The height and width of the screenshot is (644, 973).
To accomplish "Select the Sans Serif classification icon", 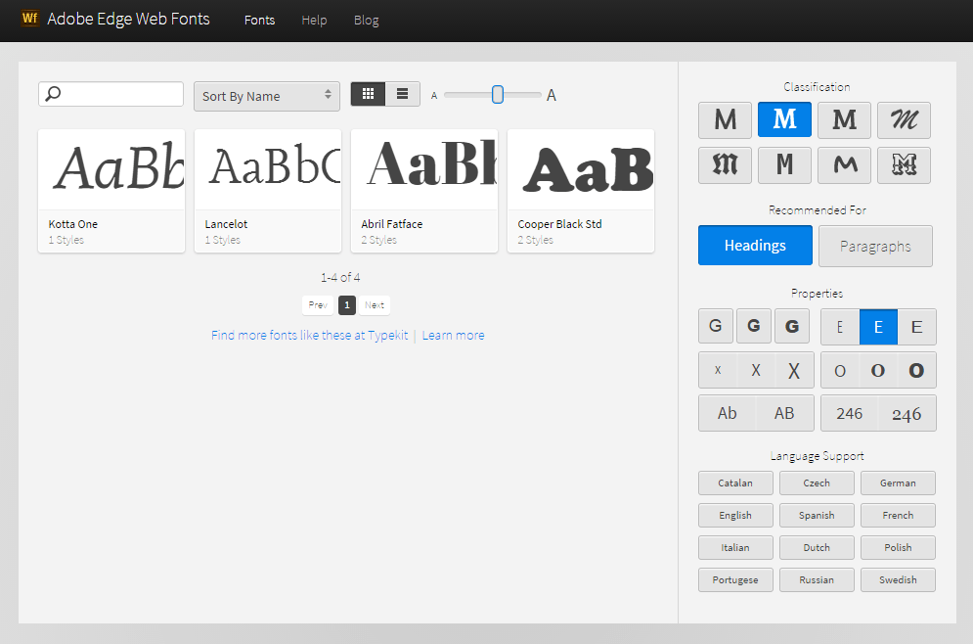I will coord(725,119).
